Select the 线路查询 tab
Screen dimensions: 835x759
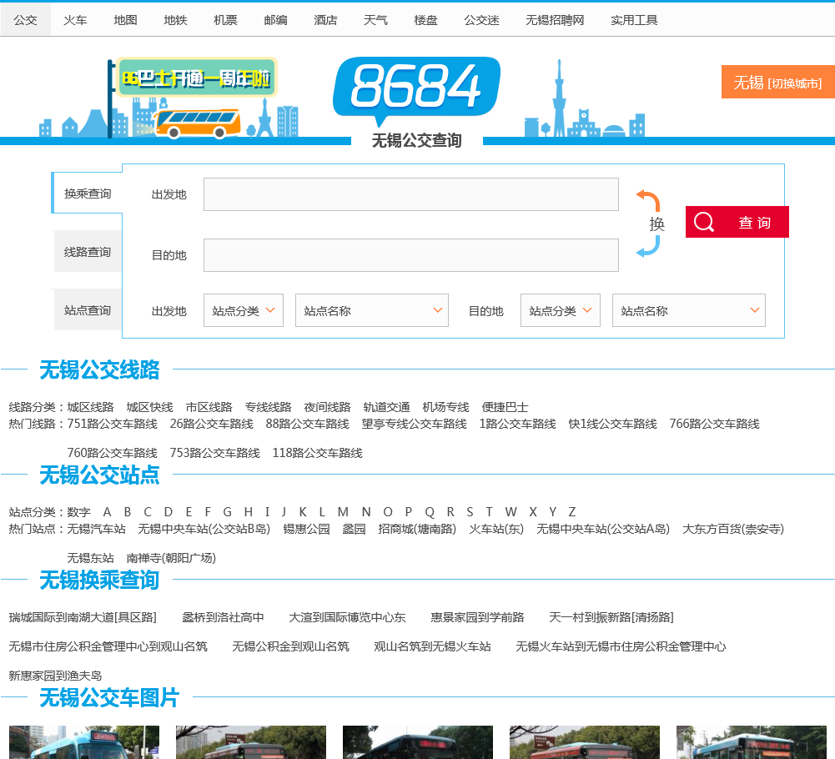coord(88,252)
